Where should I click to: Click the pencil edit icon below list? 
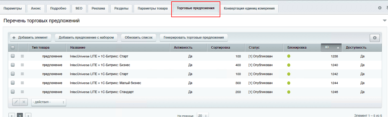[x=16, y=102]
